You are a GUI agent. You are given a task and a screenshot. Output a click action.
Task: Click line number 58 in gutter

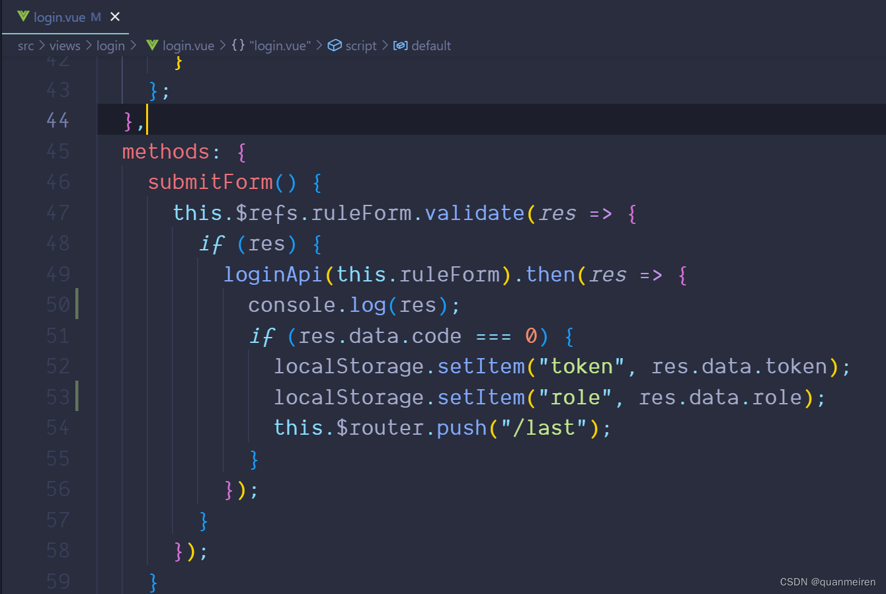click(x=58, y=550)
